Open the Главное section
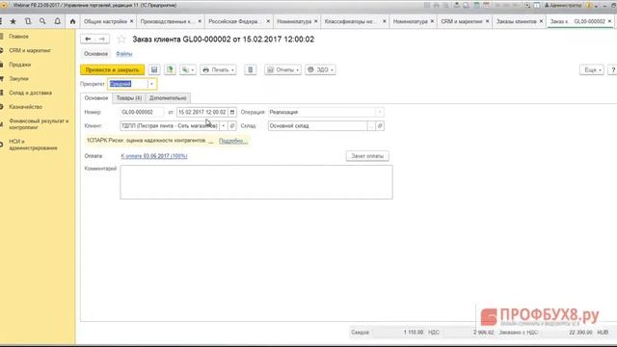Viewport: 617px width, 347px height. 19,37
